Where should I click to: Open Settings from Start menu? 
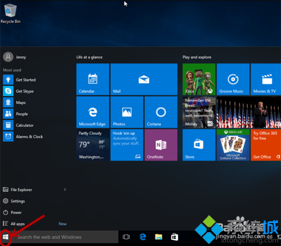14,201
